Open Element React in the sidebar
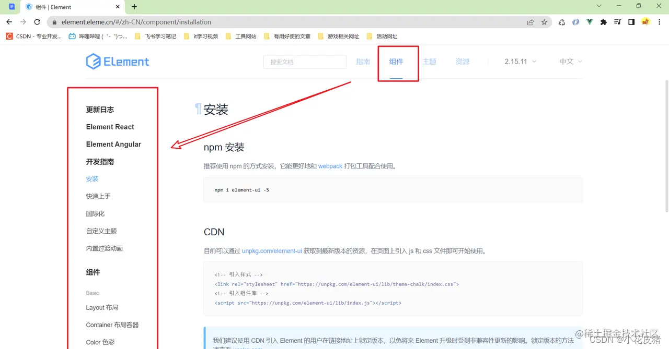The image size is (669, 349). (x=110, y=127)
